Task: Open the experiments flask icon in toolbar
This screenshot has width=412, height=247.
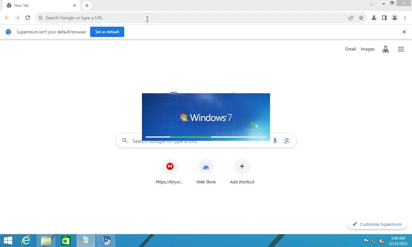Action: 374,18
